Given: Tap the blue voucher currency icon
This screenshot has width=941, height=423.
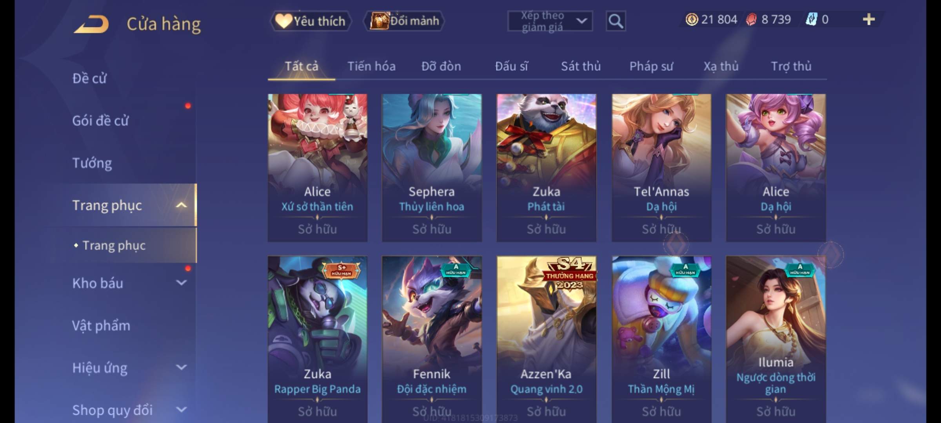Looking at the screenshot, I should pos(811,19).
